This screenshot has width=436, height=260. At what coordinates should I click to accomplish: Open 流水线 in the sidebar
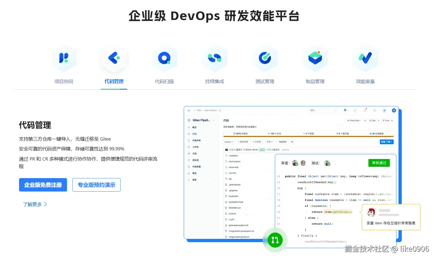point(195,160)
